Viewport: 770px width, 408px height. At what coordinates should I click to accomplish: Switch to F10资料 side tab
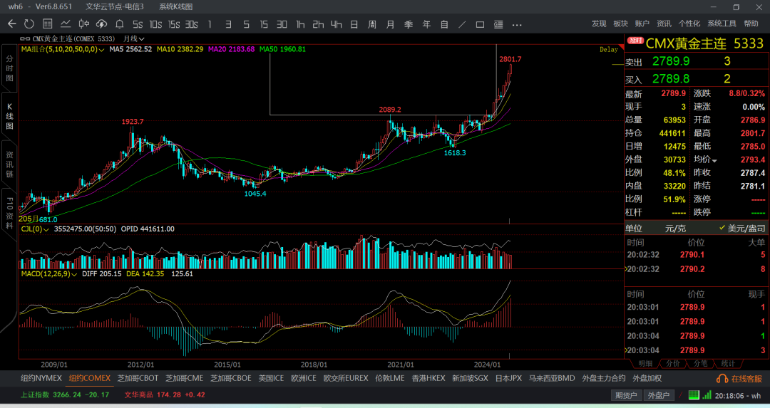(x=9, y=213)
